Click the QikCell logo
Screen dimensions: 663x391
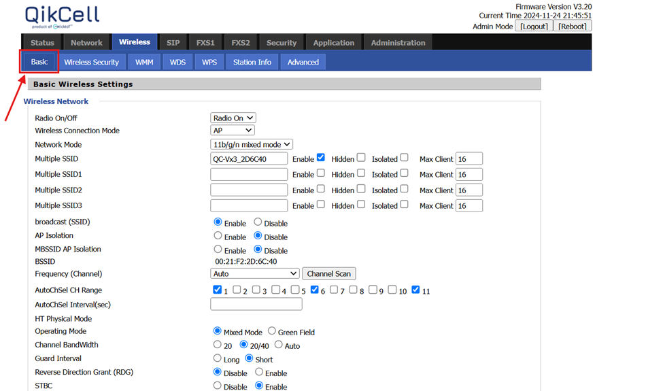[x=61, y=16]
